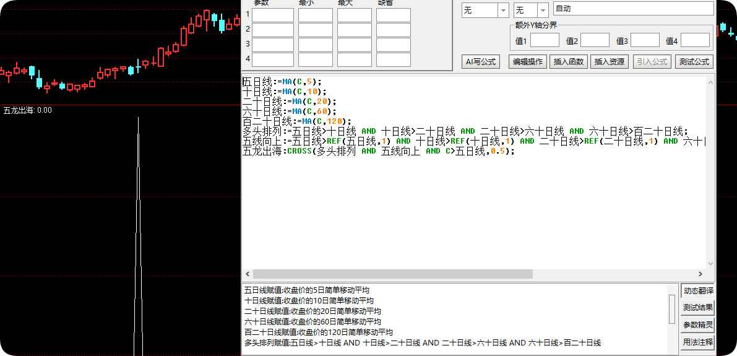Click the 额外Y轴分界 group label

pyautogui.click(x=537, y=25)
